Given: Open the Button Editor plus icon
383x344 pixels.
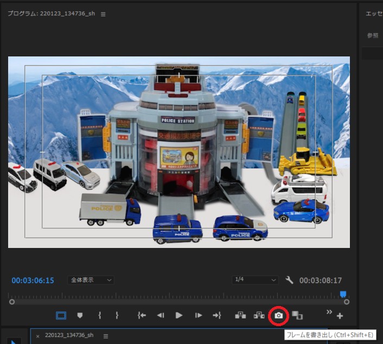Looking at the screenshot, I should pos(340,316).
